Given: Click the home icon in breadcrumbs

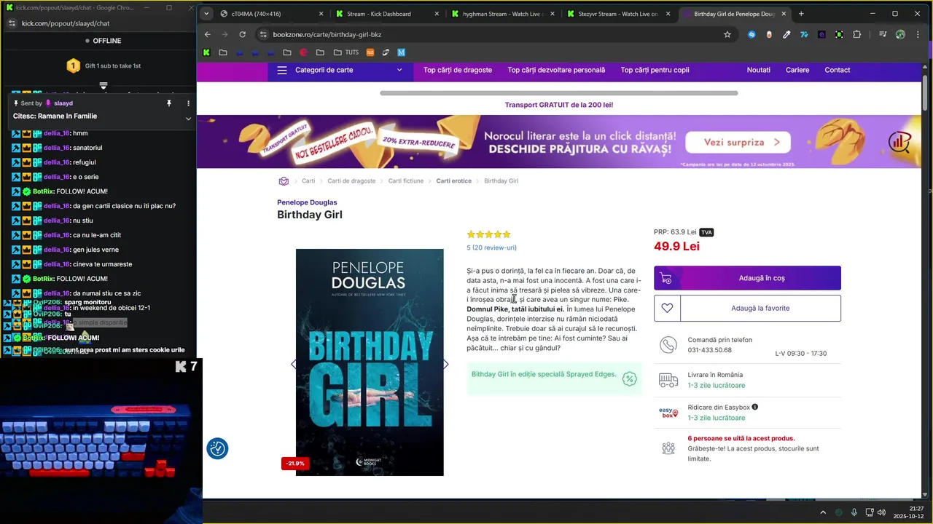Looking at the screenshot, I should click(x=284, y=181).
